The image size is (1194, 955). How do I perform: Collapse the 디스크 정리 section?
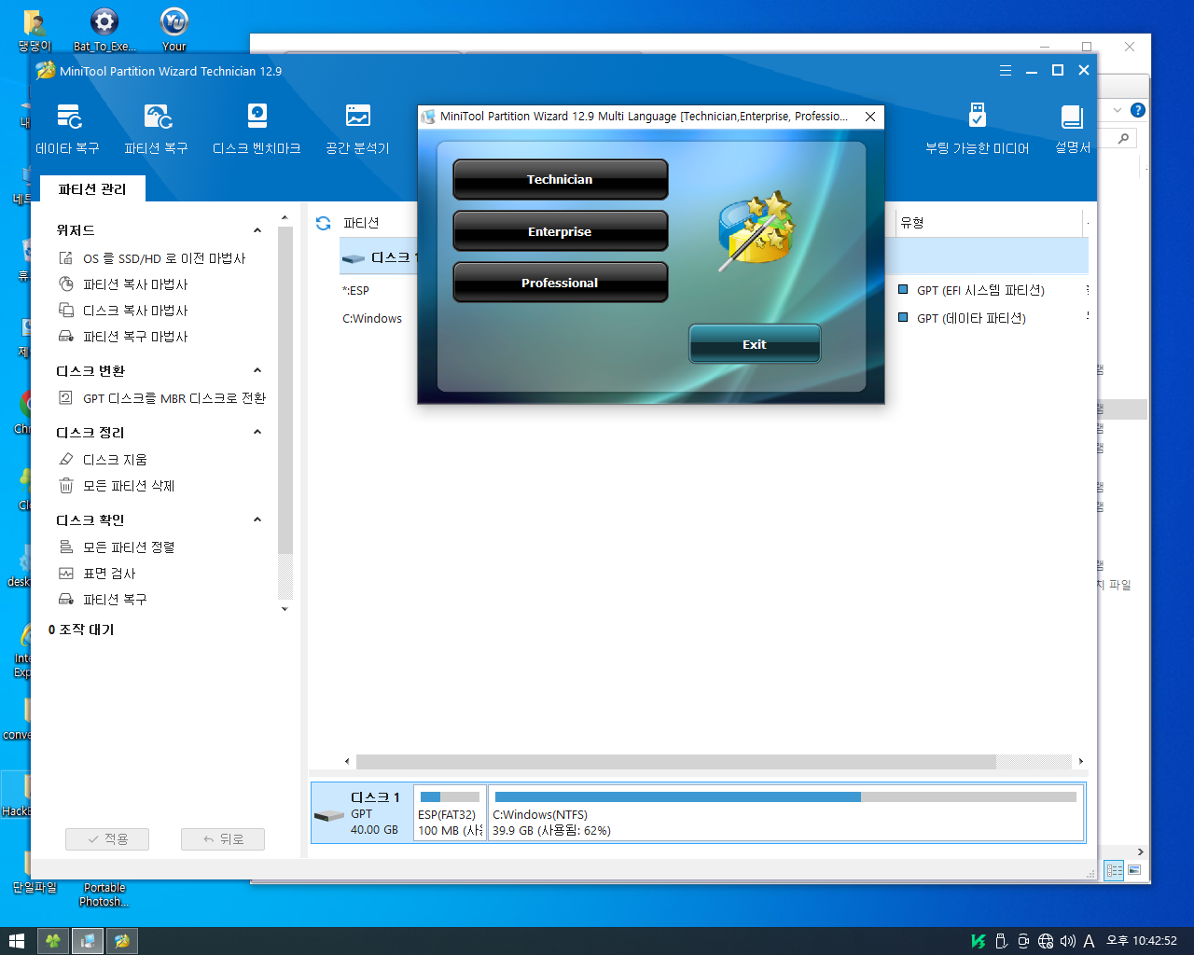pos(257,432)
